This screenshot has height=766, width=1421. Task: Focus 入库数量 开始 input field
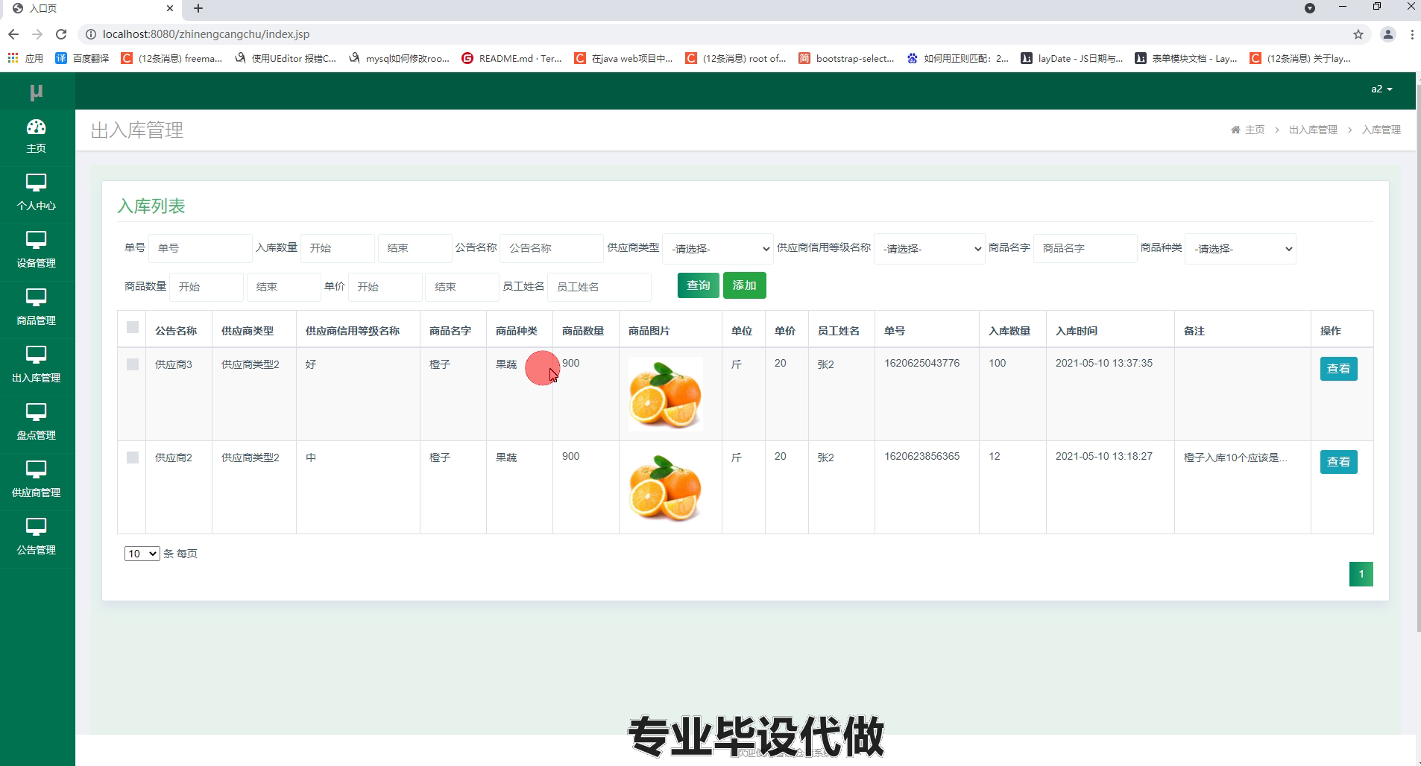click(x=338, y=248)
